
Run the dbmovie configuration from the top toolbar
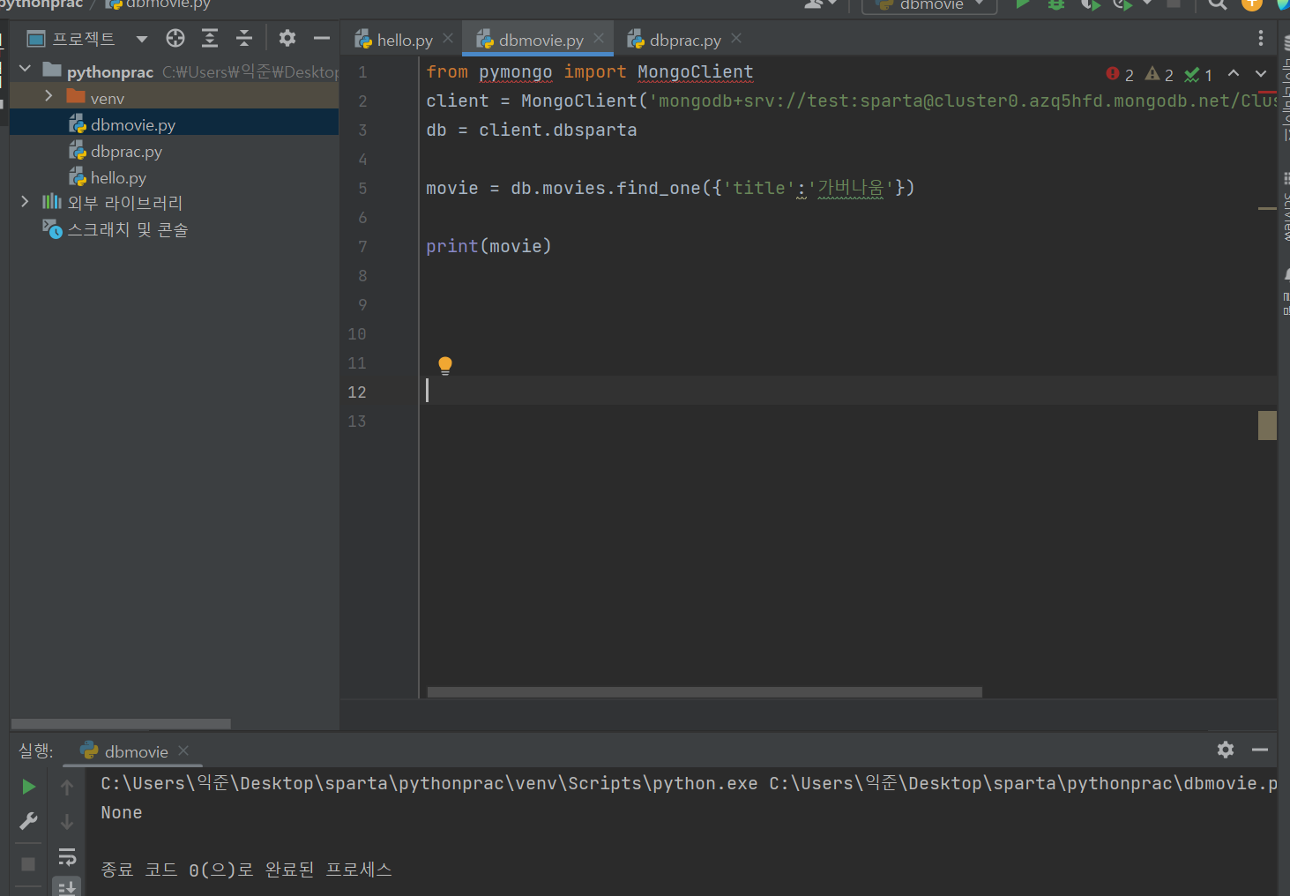(x=1023, y=4)
